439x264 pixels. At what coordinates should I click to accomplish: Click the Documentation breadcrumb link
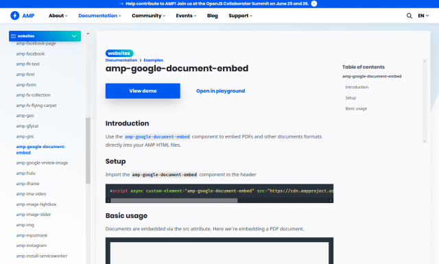[121, 60]
